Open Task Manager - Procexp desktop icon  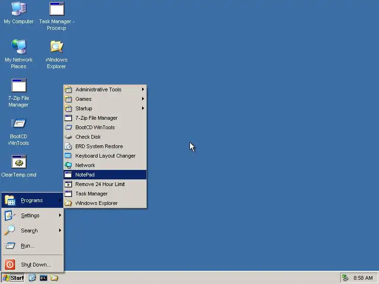(x=56, y=16)
